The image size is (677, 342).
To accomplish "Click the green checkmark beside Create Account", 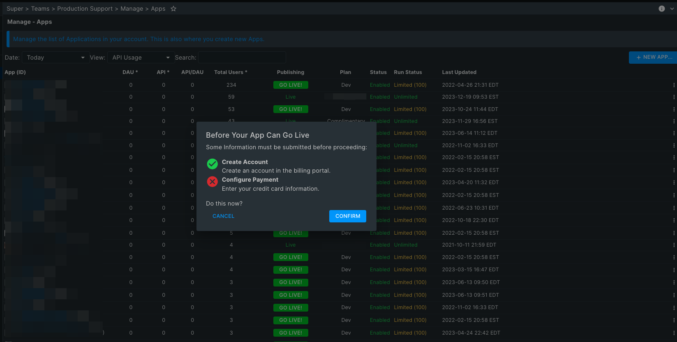I will click(x=212, y=164).
